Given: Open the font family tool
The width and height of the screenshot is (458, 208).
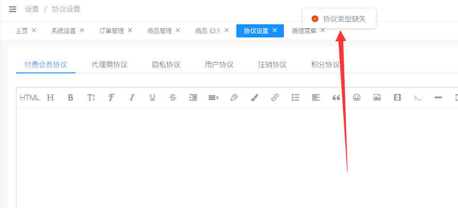Looking at the screenshot, I should (111, 98).
